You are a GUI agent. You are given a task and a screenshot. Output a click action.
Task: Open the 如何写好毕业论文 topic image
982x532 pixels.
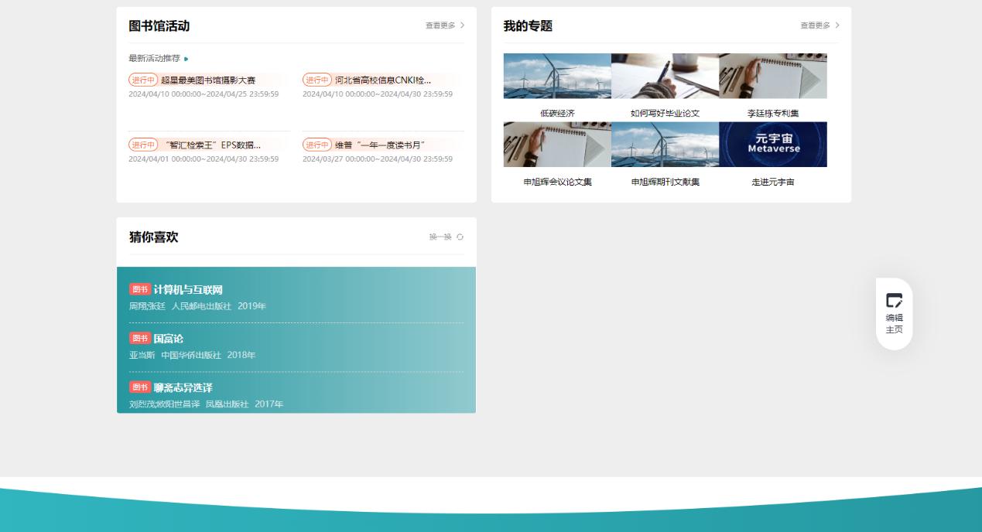coord(665,76)
